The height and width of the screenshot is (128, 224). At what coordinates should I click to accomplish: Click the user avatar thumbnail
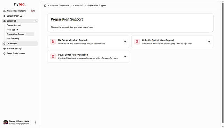click(x=6, y=122)
